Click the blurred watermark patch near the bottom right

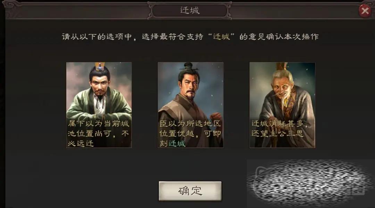pyautogui.click(x=309, y=181)
